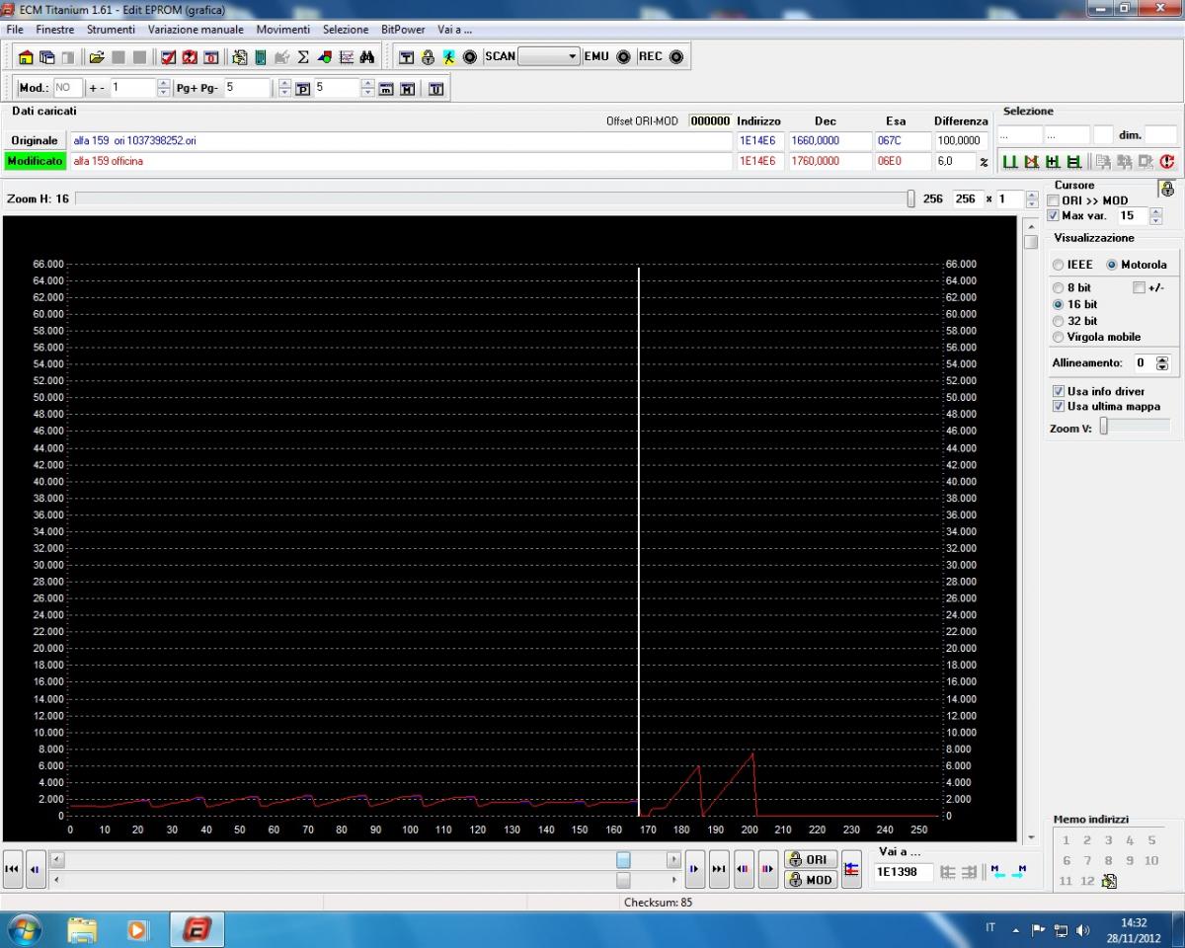
Task: Increase the Max var. value with up arrow
Action: click(1156, 211)
